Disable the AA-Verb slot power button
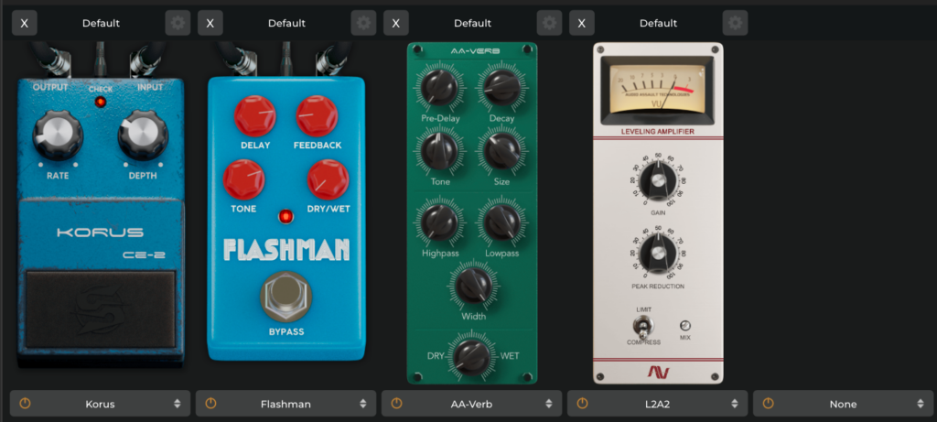 pos(396,404)
